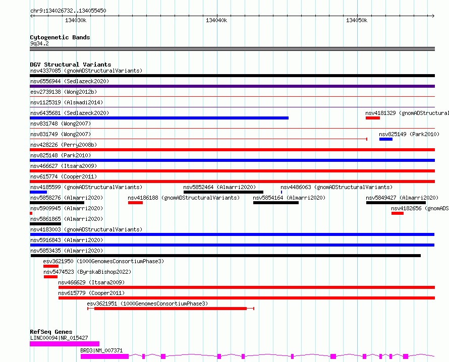Click the red nsv615774 variant bar
The width and height of the screenshot is (449, 362).
232,182
